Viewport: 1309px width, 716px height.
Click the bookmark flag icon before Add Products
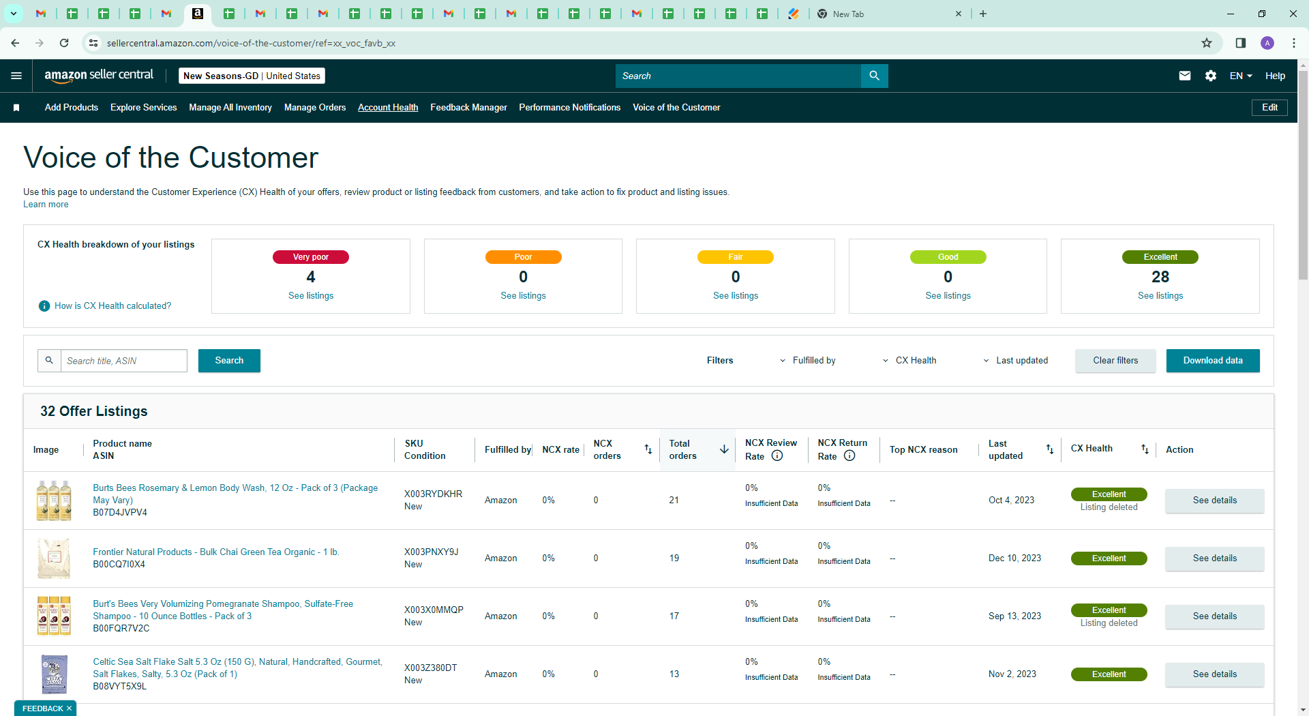pos(16,108)
